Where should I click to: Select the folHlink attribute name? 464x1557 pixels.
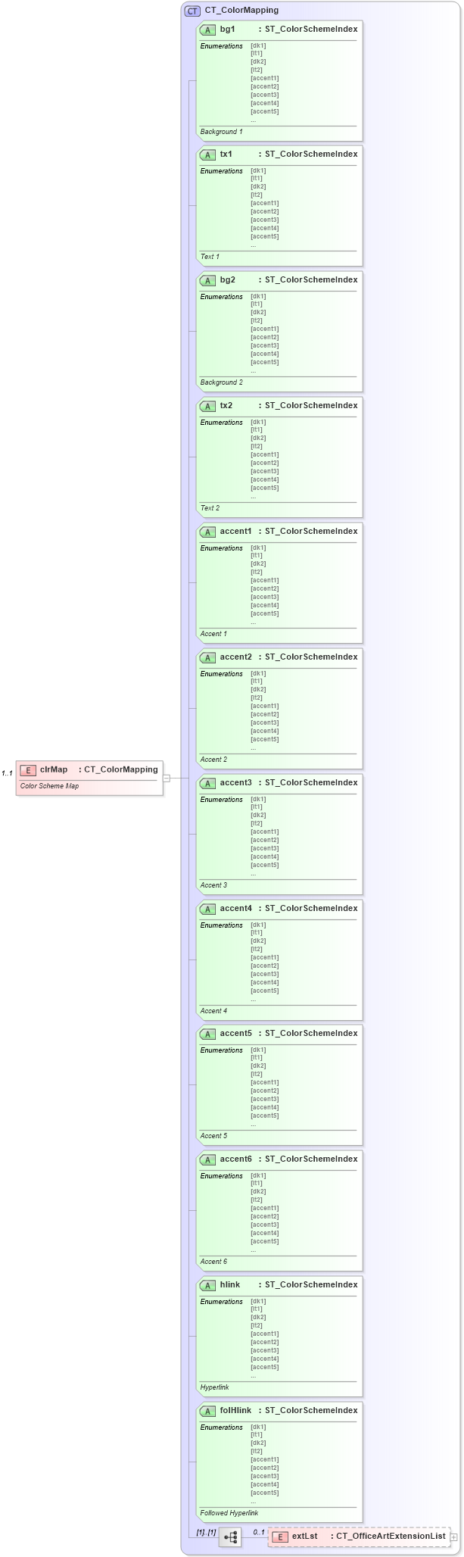tap(236, 1410)
